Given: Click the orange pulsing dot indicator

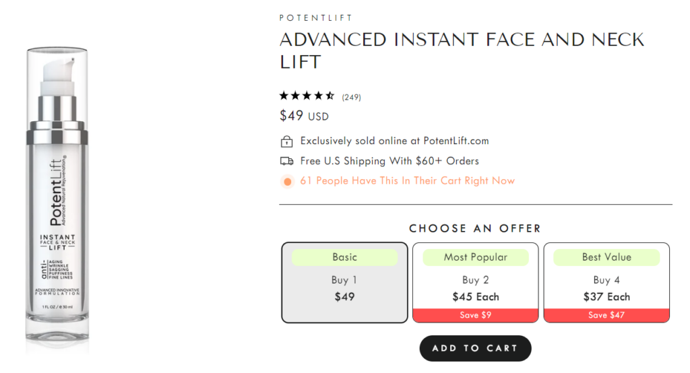Looking at the screenshot, I should click(x=287, y=181).
